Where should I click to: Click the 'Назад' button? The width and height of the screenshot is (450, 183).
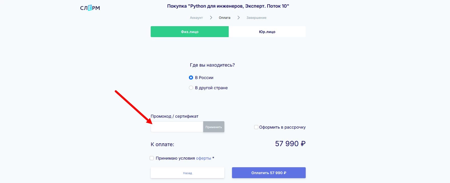[x=187, y=173]
